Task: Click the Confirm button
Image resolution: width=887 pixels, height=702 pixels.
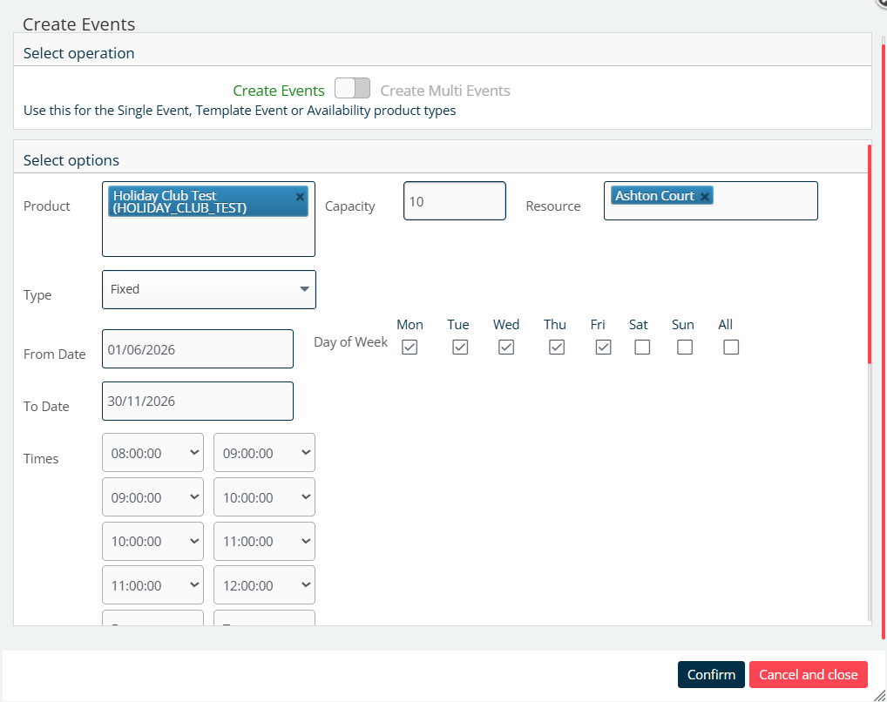Action: click(x=711, y=674)
